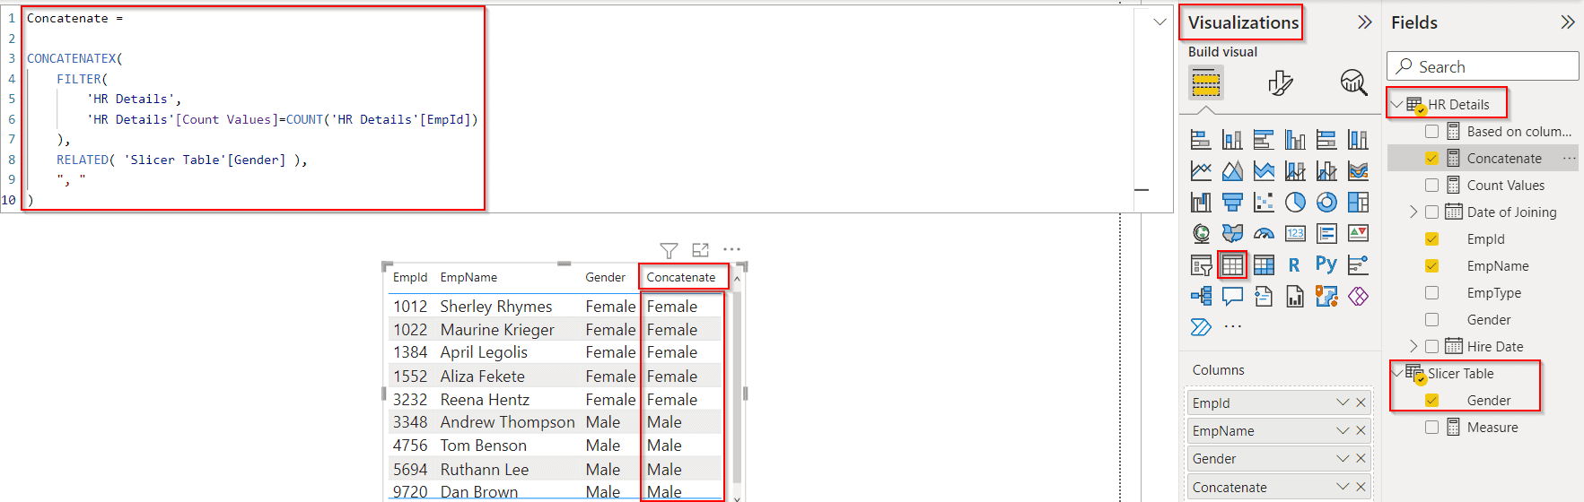The width and height of the screenshot is (1584, 502).
Task: Uncheck the EmpName field
Action: tap(1431, 265)
